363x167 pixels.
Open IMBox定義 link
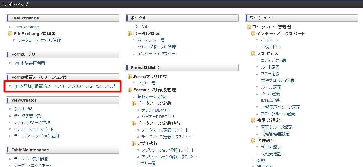pyautogui.click(x=270, y=100)
